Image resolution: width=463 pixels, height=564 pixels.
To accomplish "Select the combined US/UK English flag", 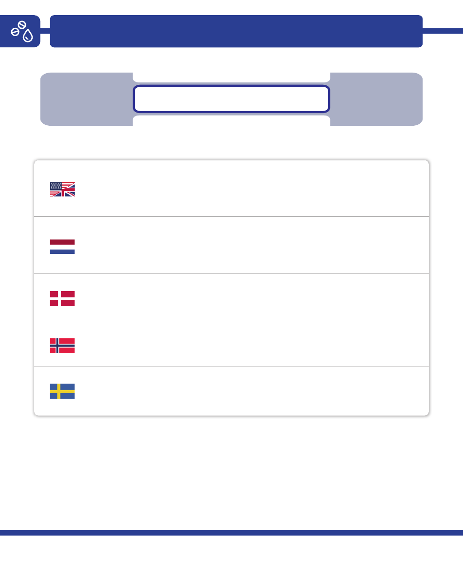I will point(62,189).
